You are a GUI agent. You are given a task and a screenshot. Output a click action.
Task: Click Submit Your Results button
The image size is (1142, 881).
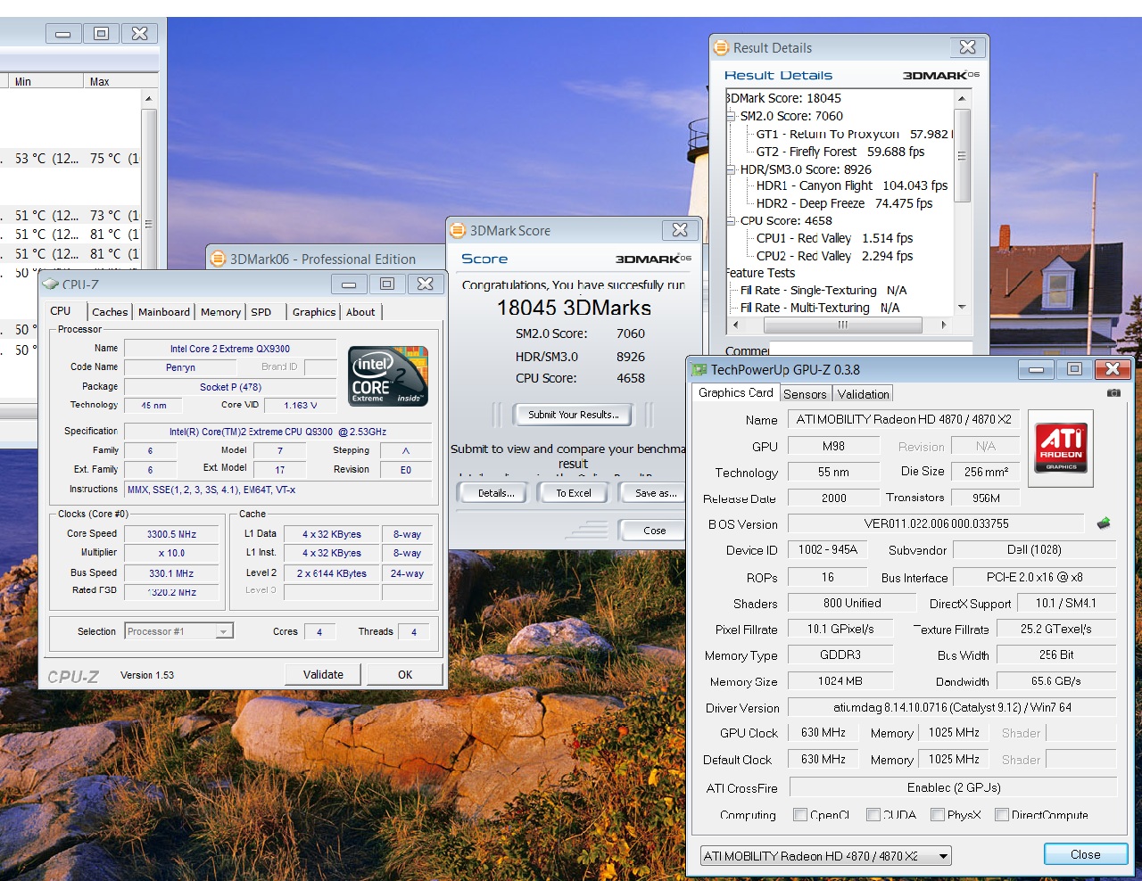point(573,415)
